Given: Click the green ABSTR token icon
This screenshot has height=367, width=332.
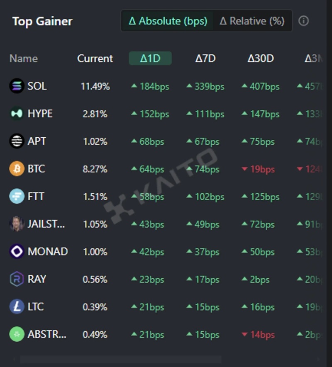Looking at the screenshot, I should pos(17,334).
